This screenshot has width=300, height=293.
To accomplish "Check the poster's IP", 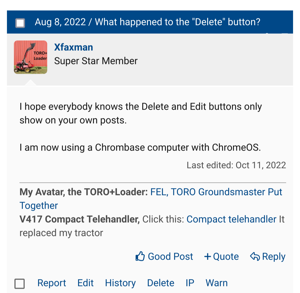I will point(190,283).
